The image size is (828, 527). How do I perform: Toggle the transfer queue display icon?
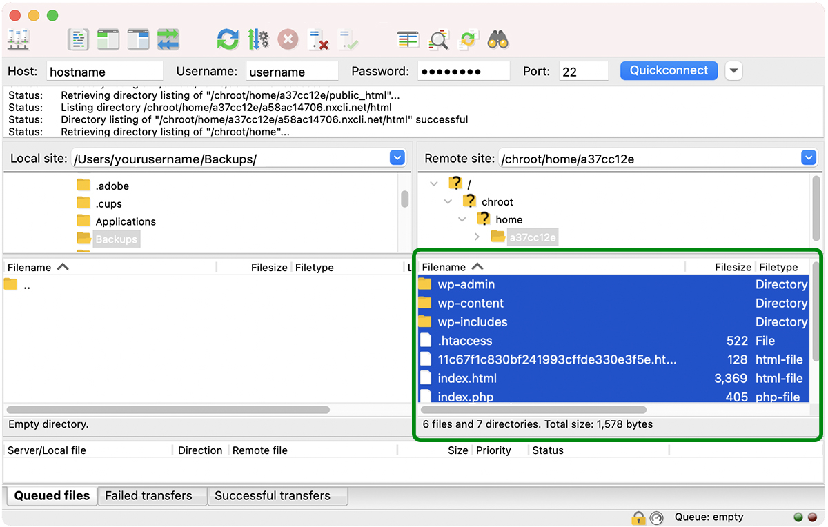(x=168, y=40)
